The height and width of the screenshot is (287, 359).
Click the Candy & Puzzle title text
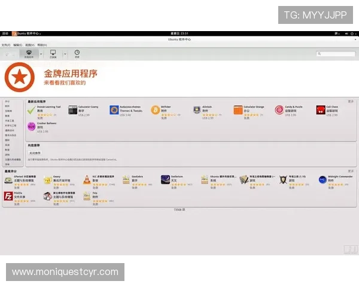tap(294, 107)
